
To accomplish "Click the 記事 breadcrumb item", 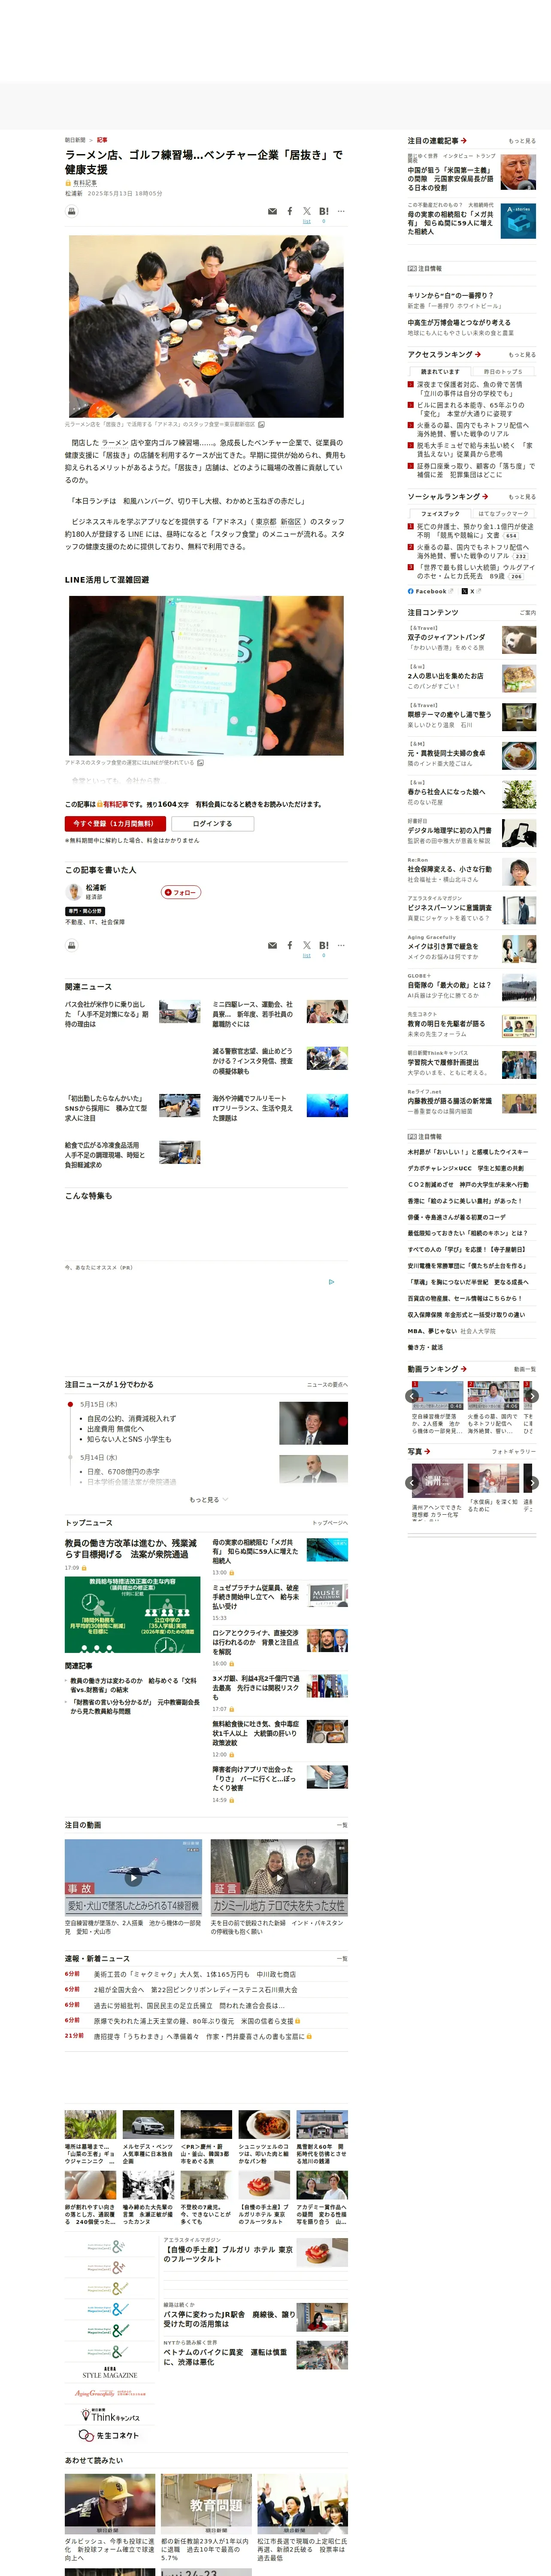I will pyautogui.click(x=102, y=140).
